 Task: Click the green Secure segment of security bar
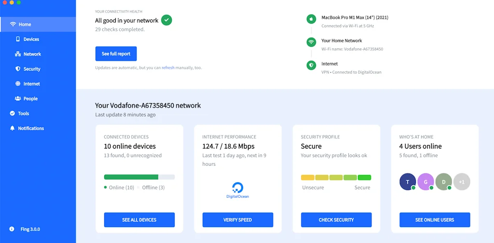pos(364,177)
